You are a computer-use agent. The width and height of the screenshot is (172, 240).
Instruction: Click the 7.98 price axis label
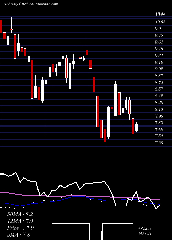[x=159, y=116]
